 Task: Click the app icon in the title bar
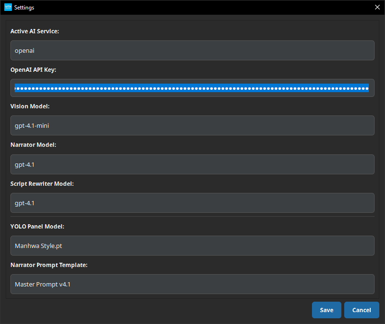point(8,7)
